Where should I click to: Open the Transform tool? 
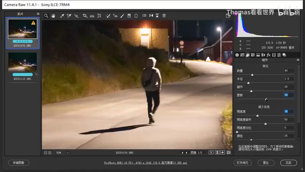point(99,16)
